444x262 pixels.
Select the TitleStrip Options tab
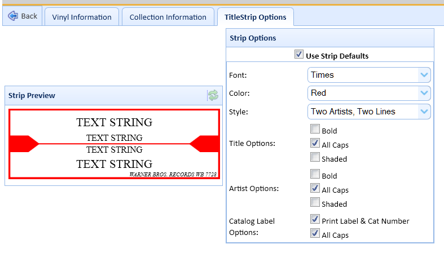click(x=255, y=17)
